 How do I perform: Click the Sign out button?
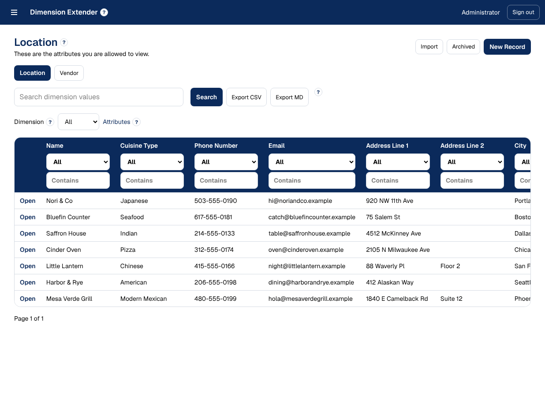523,12
